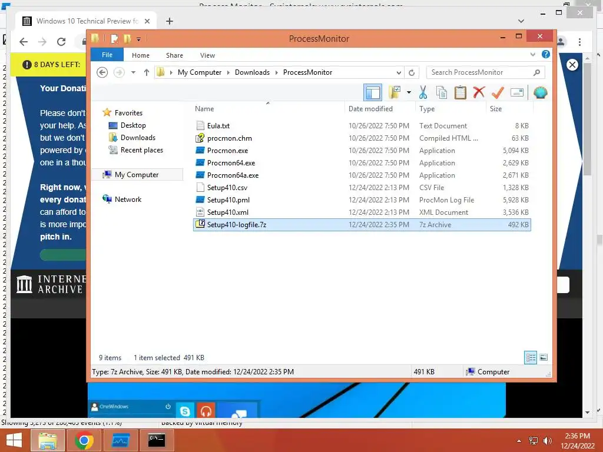The width and height of the screenshot is (603, 452).
Task: Open Chrome from the taskbar
Action: click(84, 440)
